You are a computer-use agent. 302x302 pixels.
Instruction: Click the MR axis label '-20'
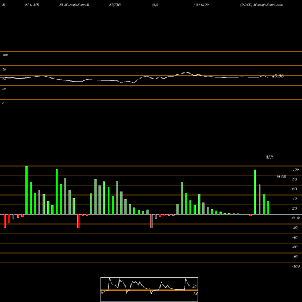tap(295, 228)
